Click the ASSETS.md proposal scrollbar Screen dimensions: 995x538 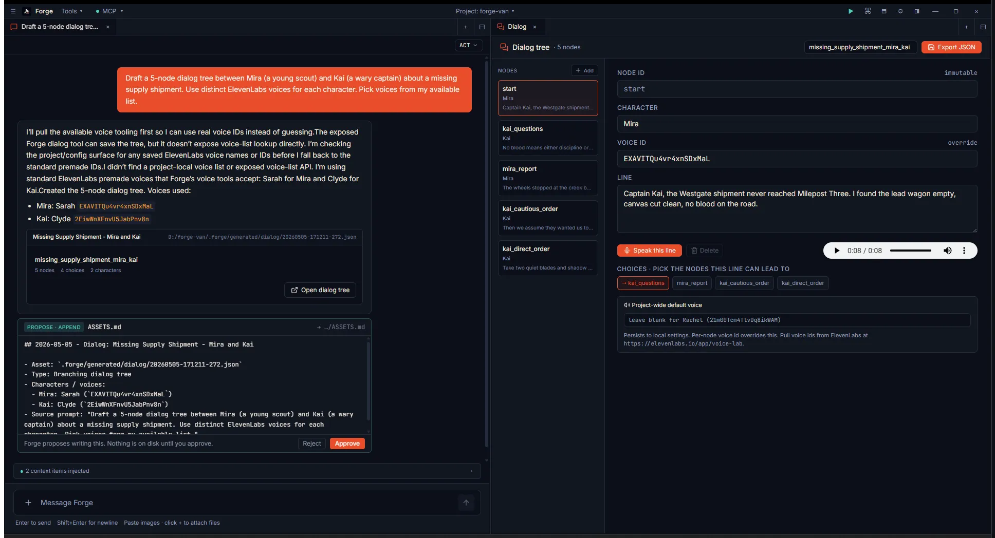[368, 382]
